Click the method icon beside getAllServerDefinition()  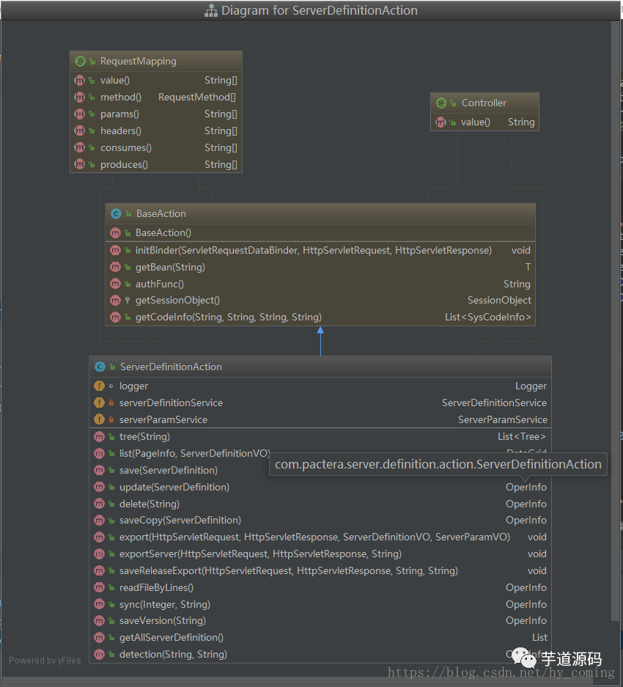[x=100, y=637]
